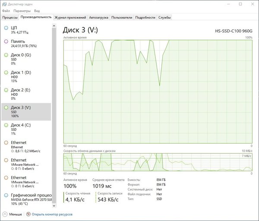The image size is (259, 221).
Task: Click the Диск 0 (G:) circle icon
Action: point(6,55)
